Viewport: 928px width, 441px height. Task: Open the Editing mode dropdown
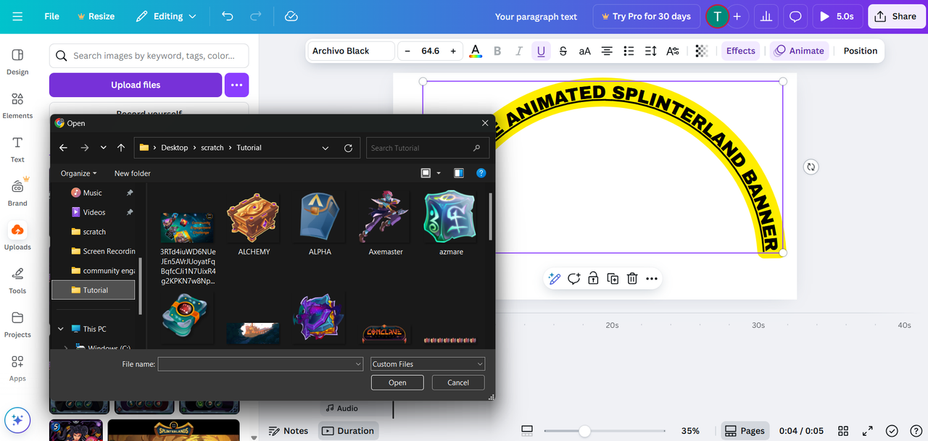tap(166, 16)
